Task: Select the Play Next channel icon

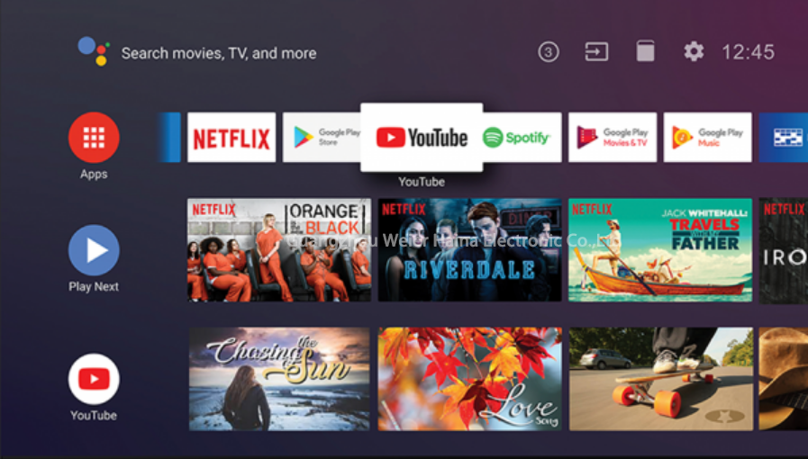Action: 94,250
